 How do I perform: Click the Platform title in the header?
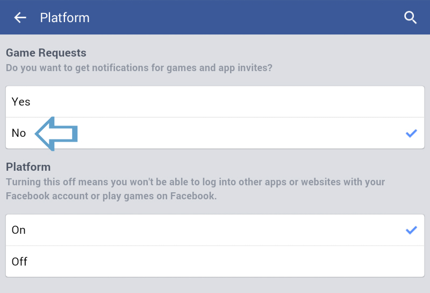click(64, 18)
